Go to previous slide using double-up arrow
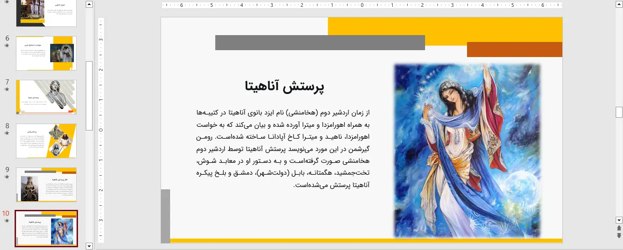 click(619, 228)
